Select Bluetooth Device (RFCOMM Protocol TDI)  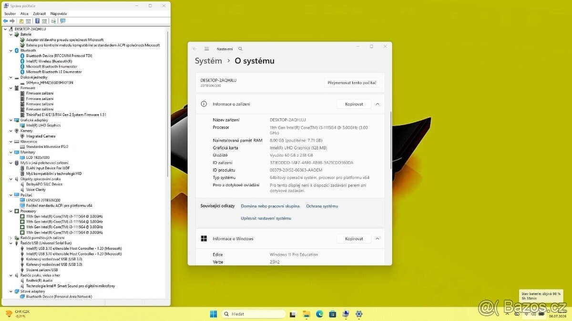tap(59, 56)
